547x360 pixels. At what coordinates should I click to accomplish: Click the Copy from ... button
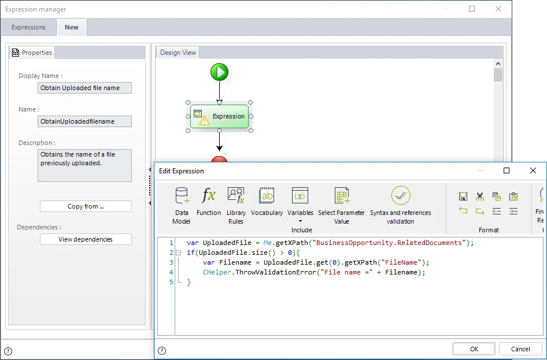tap(86, 206)
